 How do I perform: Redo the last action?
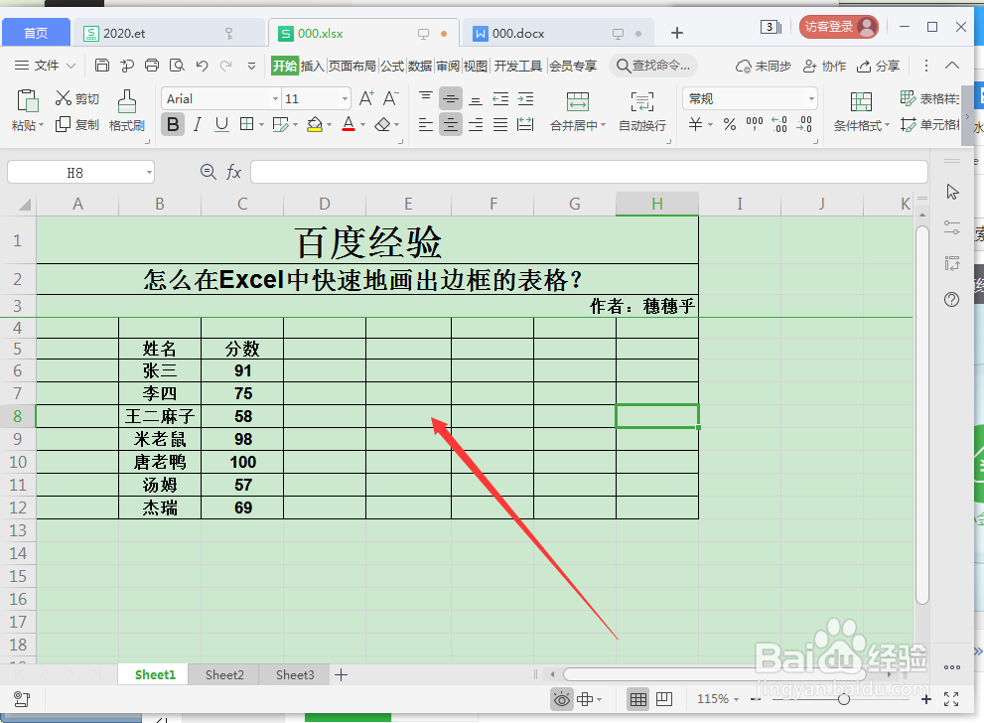[x=226, y=66]
